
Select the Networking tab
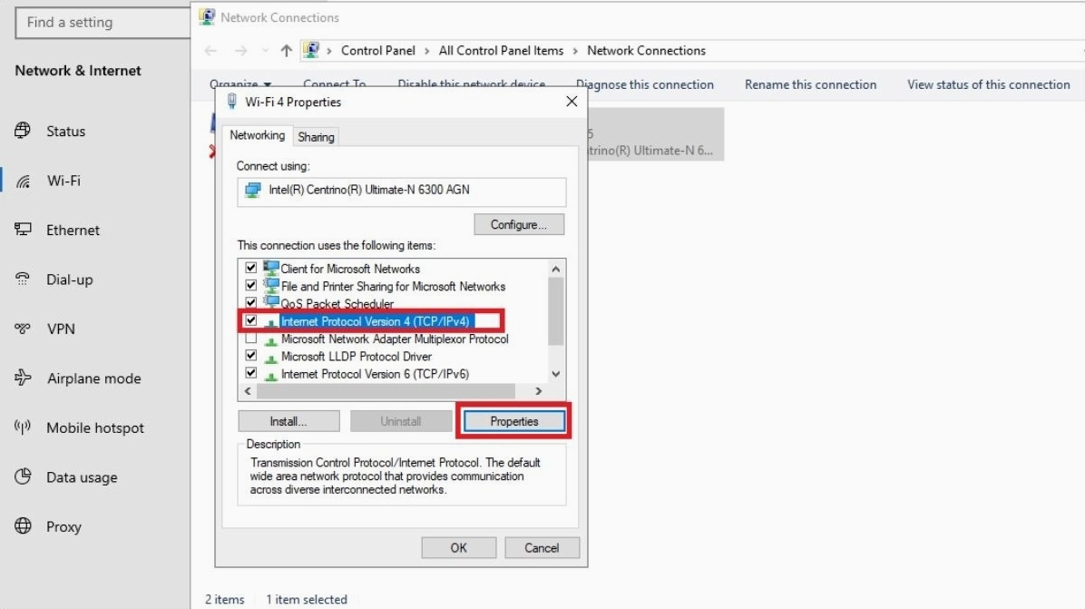tap(257, 134)
